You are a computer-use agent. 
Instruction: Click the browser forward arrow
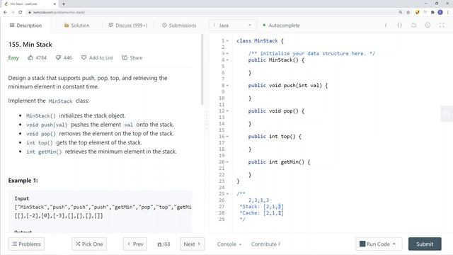click(x=13, y=13)
